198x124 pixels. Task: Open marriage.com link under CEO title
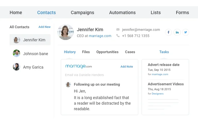coord(100,36)
